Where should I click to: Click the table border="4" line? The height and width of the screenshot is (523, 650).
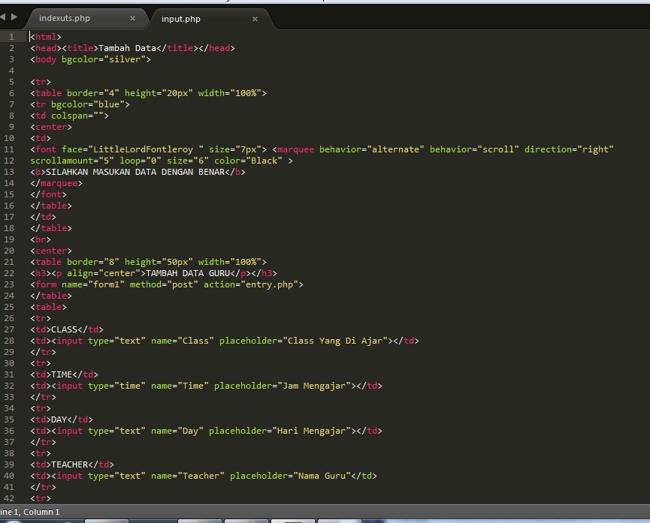tap(148, 93)
